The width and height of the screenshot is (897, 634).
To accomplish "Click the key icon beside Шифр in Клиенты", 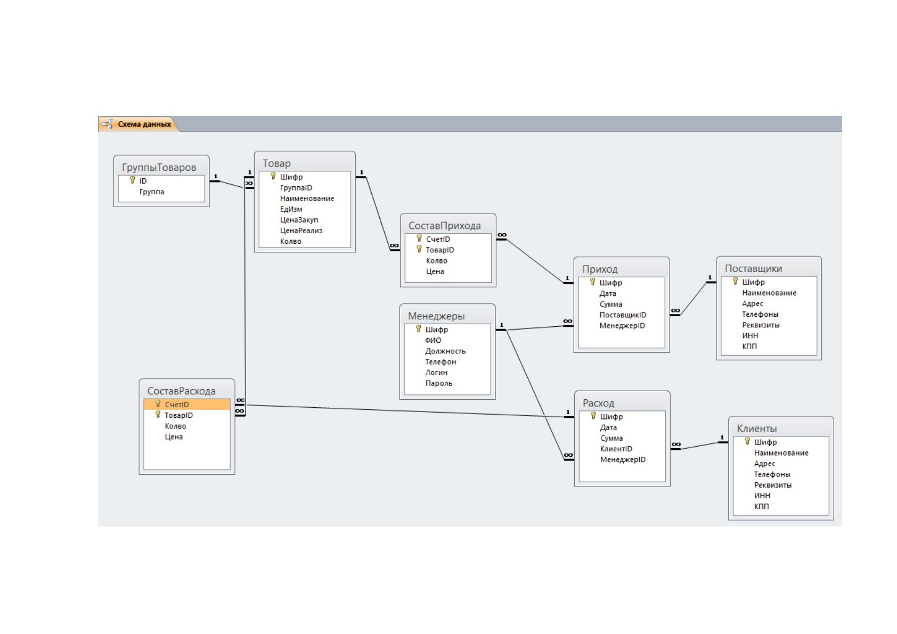I will (x=747, y=441).
